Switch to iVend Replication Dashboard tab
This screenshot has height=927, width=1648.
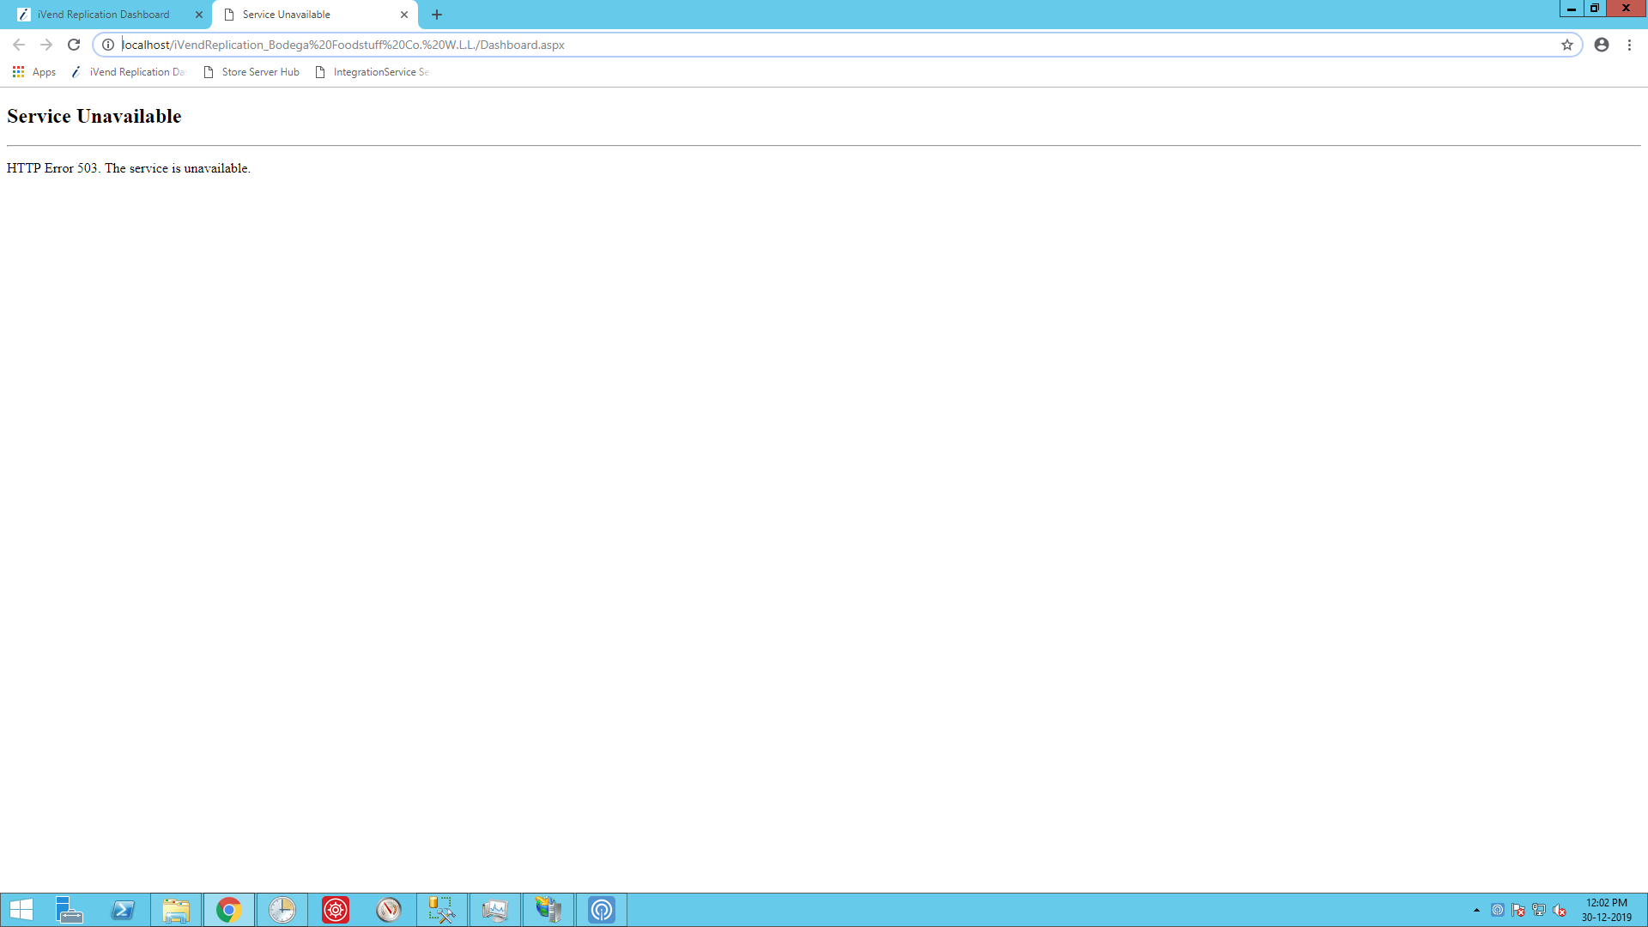103,15
